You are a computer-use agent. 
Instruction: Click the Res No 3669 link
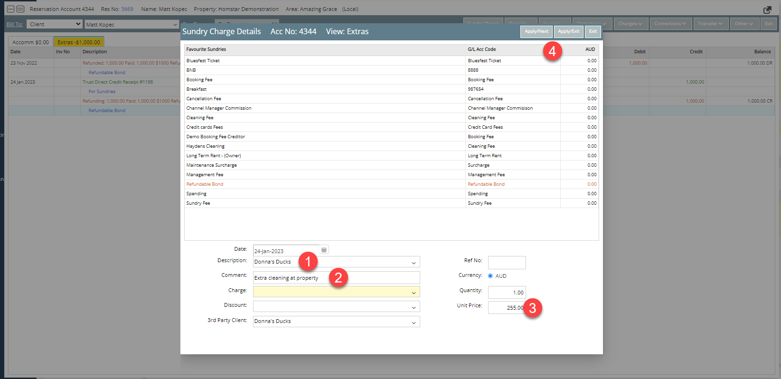127,9
